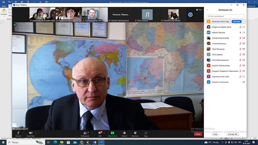Open Task View on taskbar

[x=48, y=142]
